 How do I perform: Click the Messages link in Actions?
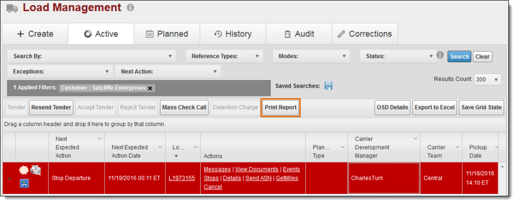click(217, 169)
